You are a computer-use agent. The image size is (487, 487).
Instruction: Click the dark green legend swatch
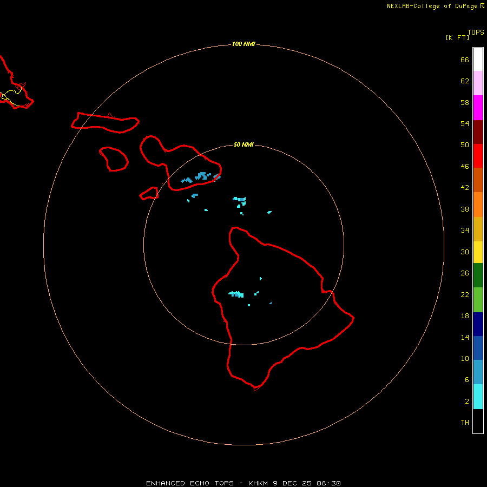[478, 275]
